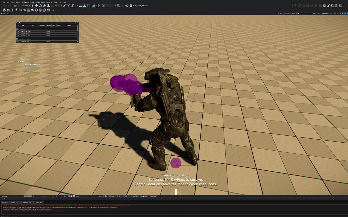Image resolution: width=348 pixels, height=217 pixels.
Task: Click the grid of dots editor icon
Action: pos(28,10)
